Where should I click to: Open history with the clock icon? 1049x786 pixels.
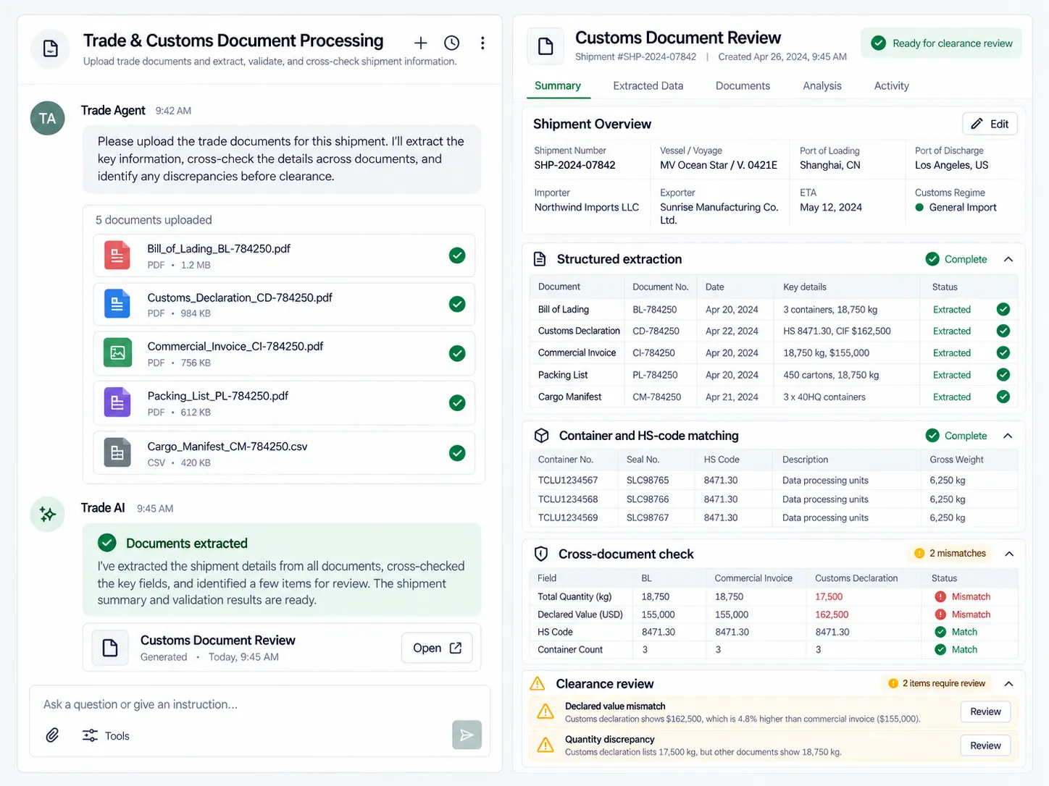(x=451, y=43)
